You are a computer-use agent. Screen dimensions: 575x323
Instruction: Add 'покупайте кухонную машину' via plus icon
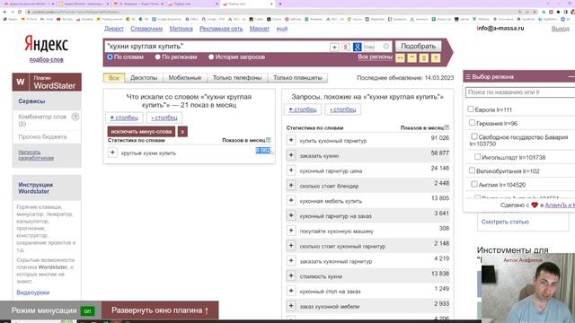[291, 231]
